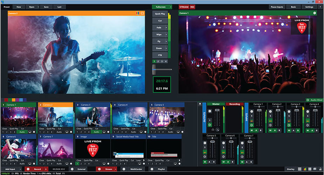This screenshot has height=175, width=324.
Task: Open the Add Input dropdown arrow
Action: 20,169
